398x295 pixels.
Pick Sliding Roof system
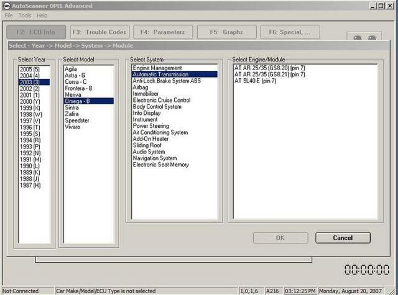pos(174,145)
